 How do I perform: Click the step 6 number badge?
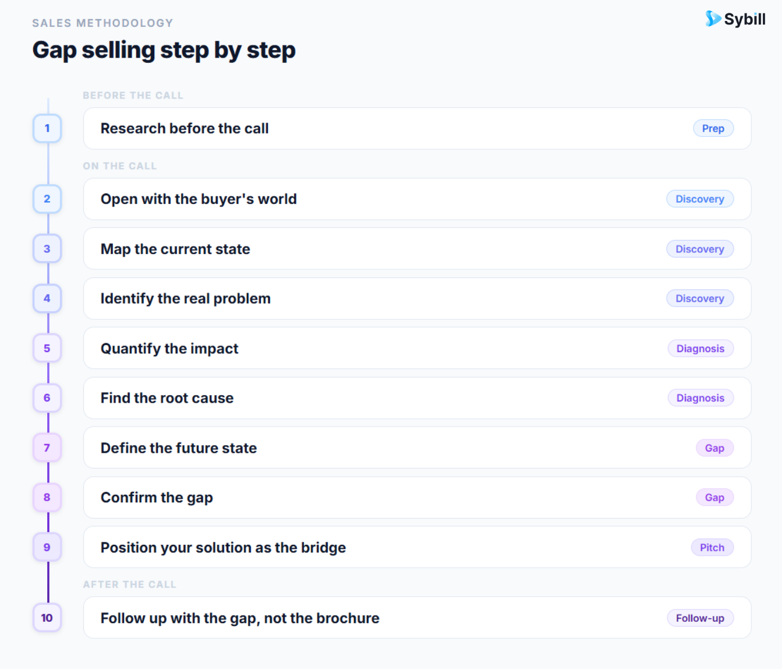[47, 398]
